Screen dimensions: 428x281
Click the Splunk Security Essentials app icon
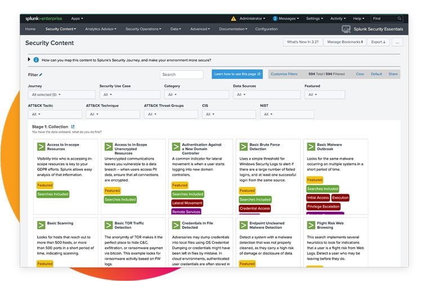pos(346,29)
